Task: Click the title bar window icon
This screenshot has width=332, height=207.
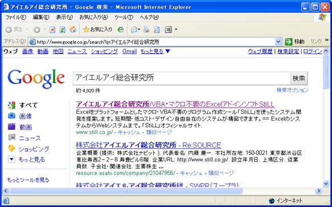Action: tap(6, 7)
